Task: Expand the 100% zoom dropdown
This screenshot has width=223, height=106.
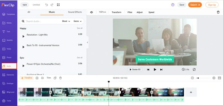Action: click(x=102, y=12)
